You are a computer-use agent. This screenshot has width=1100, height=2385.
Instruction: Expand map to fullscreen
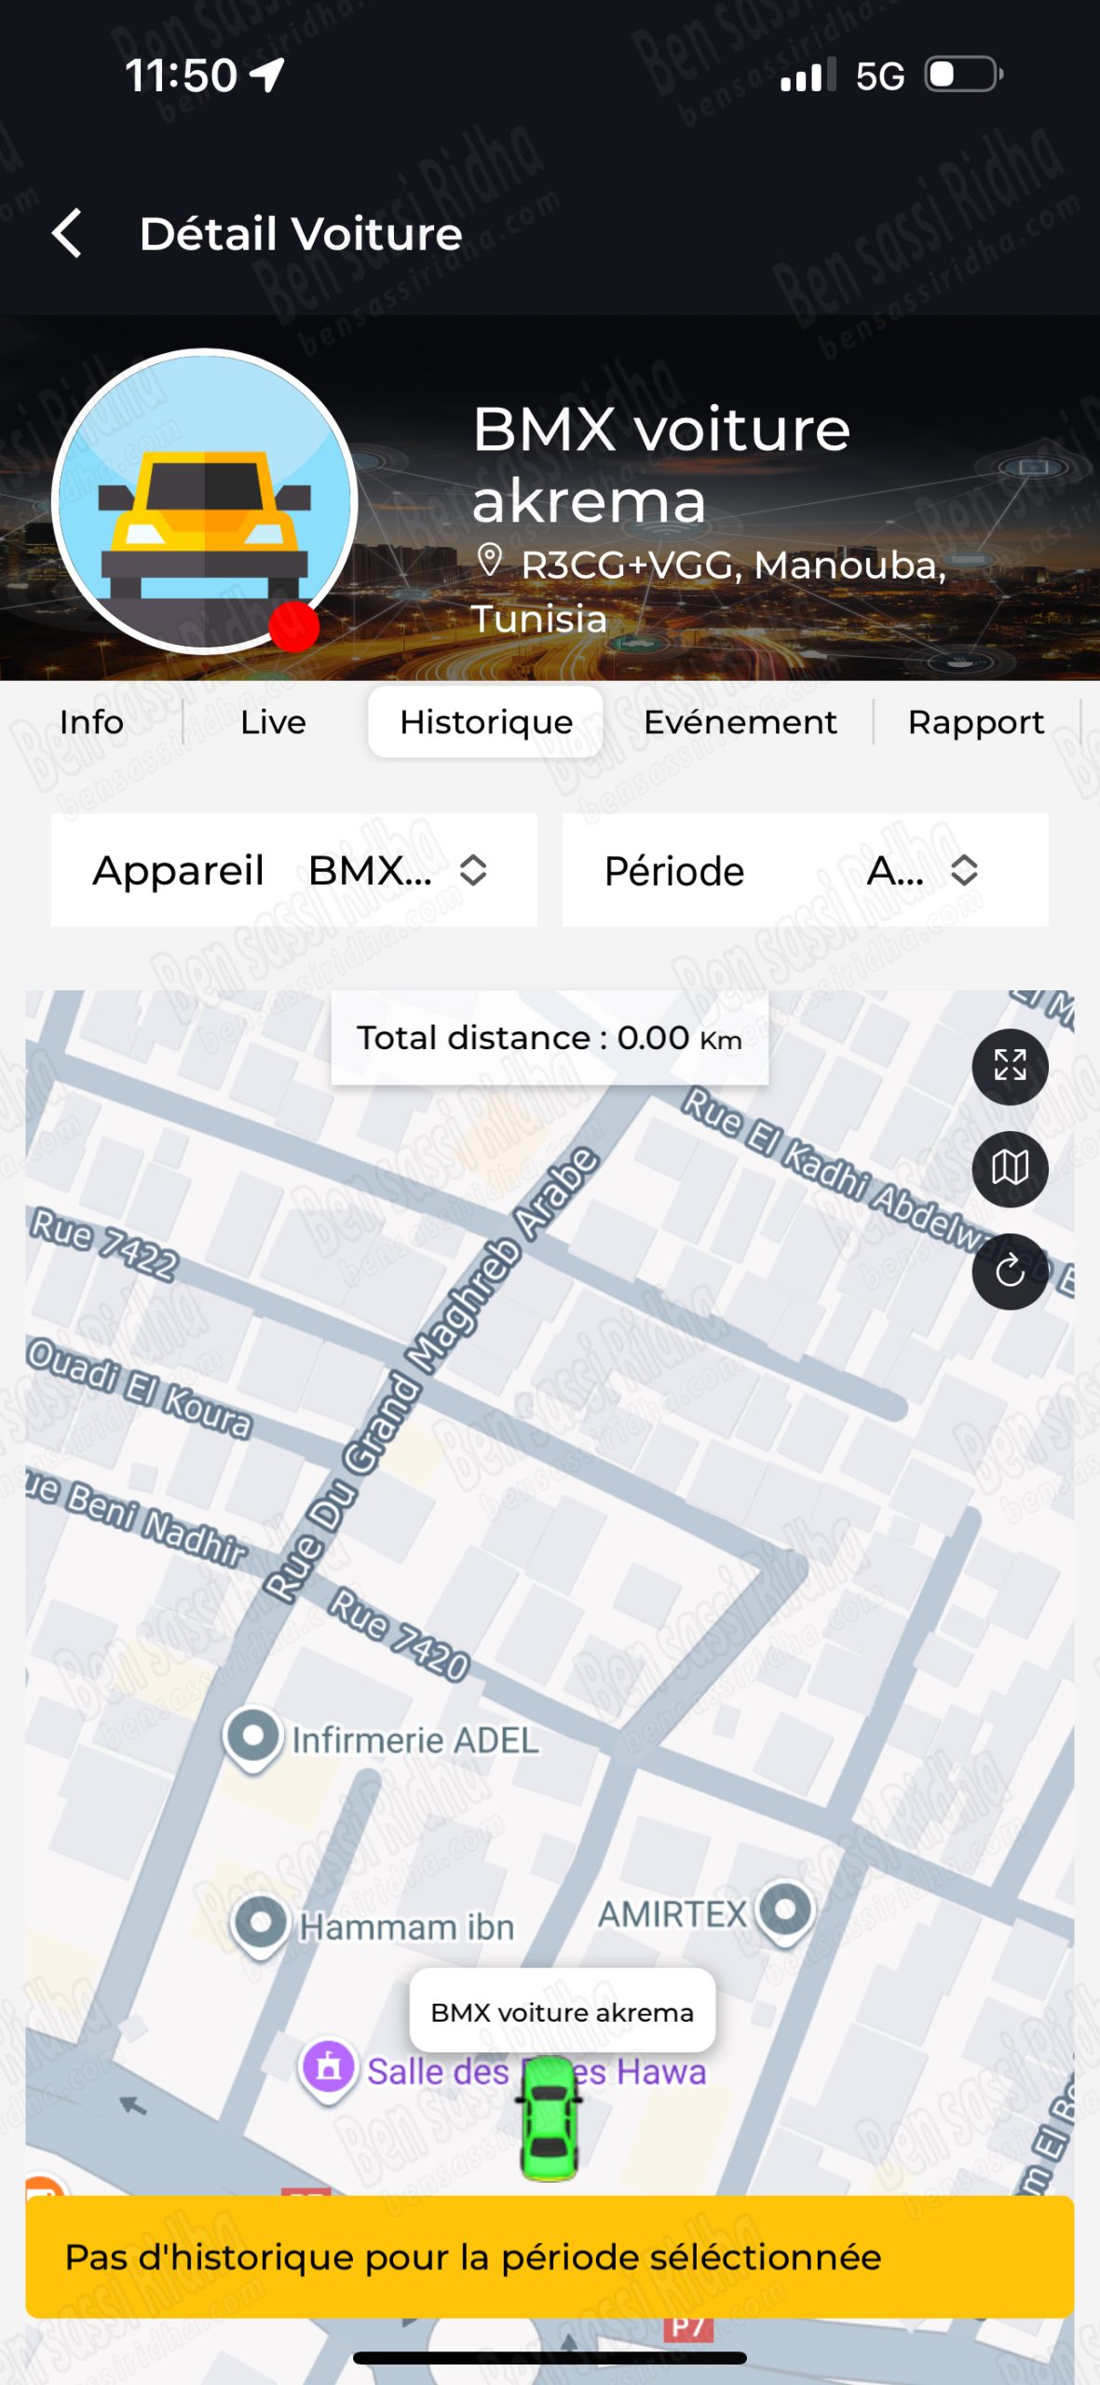click(1009, 1066)
